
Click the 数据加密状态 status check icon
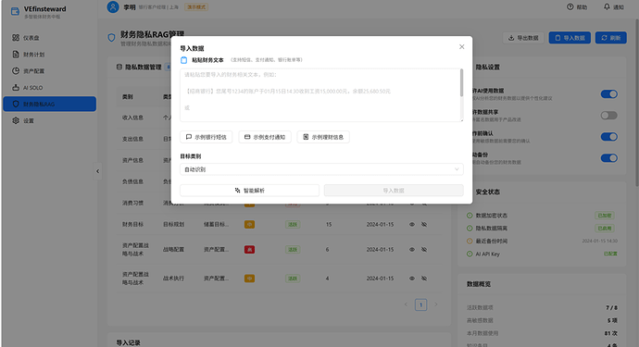(x=470, y=216)
